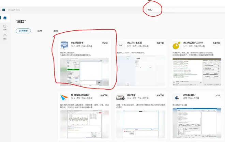Click the 纸飞机串口调试助手 title
Screen dimensions: 225x142
(x=80, y=95)
